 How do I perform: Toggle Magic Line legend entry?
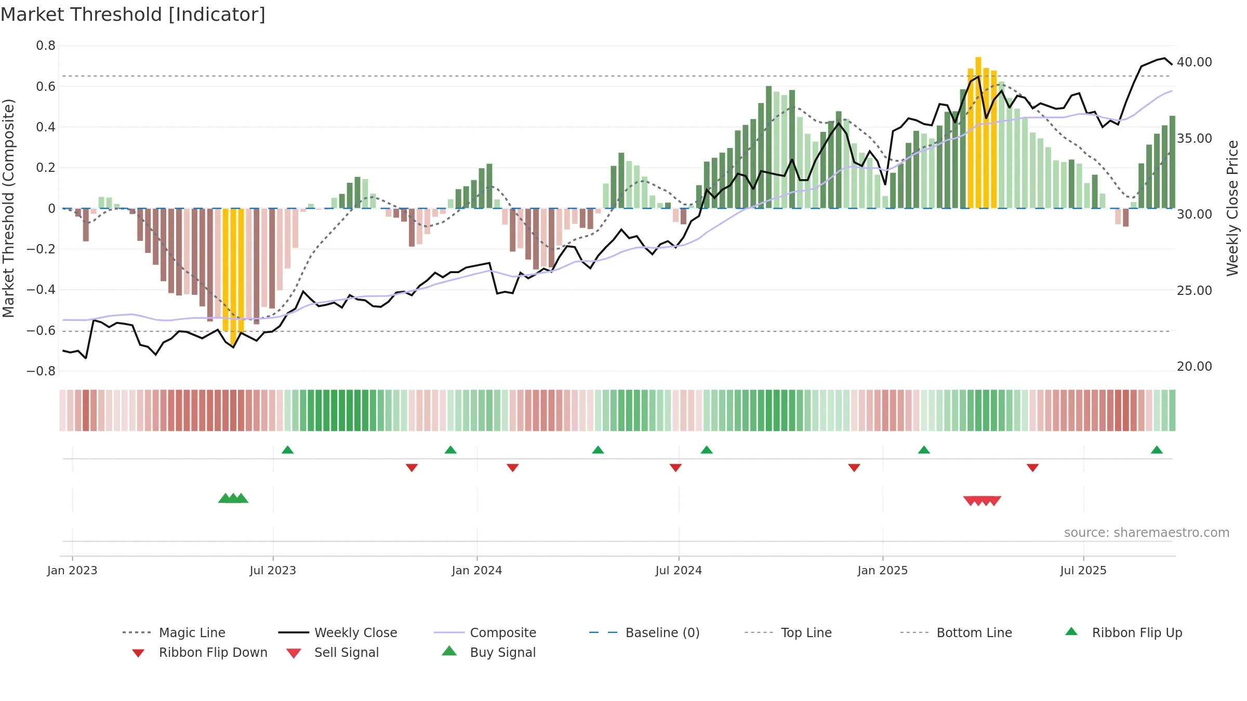tap(174, 632)
